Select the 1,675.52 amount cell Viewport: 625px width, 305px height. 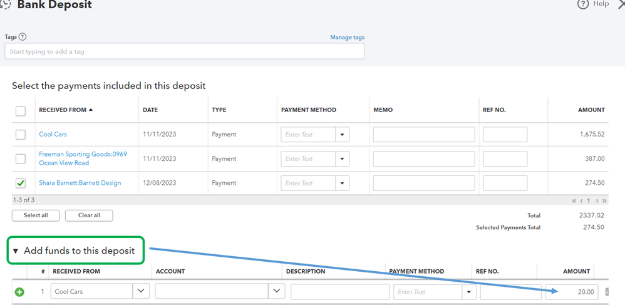click(592, 135)
